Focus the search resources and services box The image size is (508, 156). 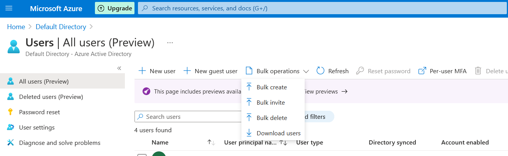322,8
